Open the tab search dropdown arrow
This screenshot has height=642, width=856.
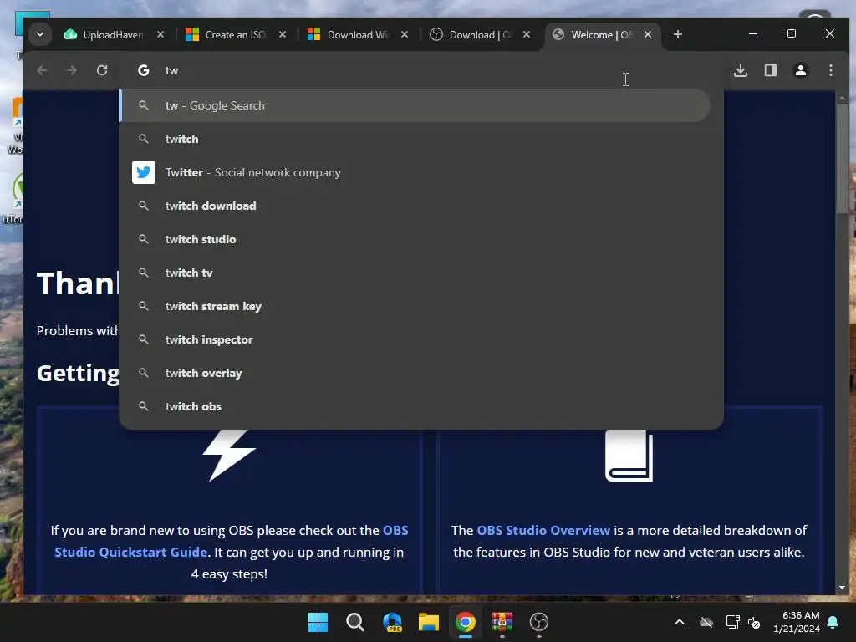(40, 34)
